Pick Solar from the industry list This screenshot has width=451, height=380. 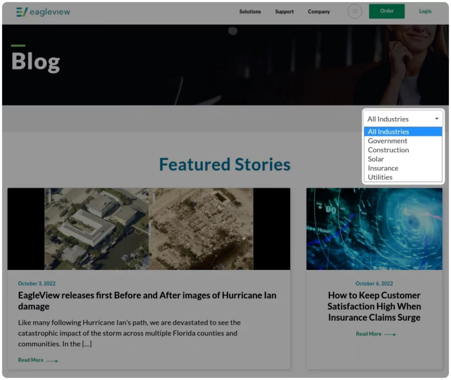[403, 159]
